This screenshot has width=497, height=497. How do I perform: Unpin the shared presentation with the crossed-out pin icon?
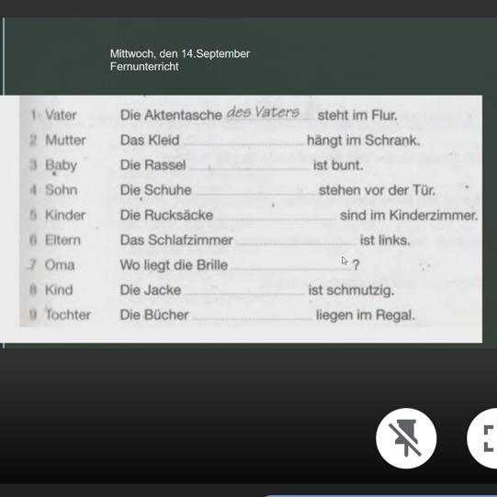point(406,438)
